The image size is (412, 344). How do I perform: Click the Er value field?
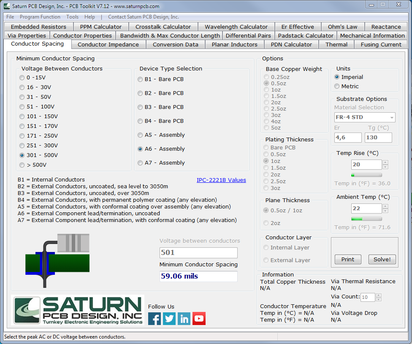348,138
